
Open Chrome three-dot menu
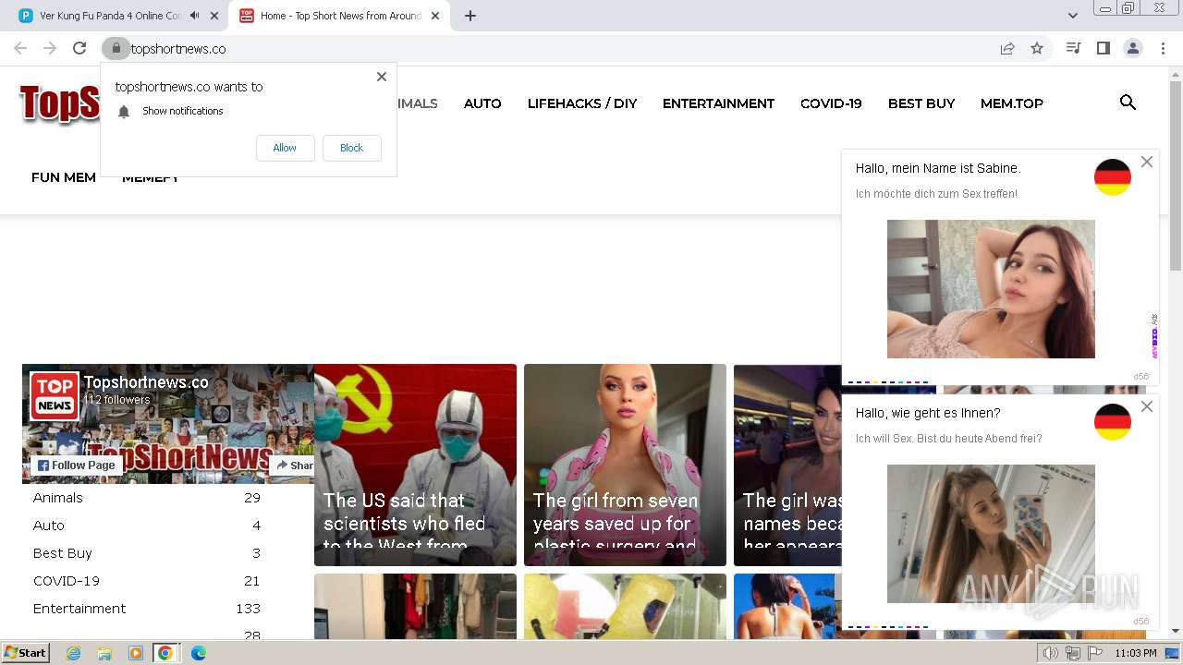(1163, 49)
